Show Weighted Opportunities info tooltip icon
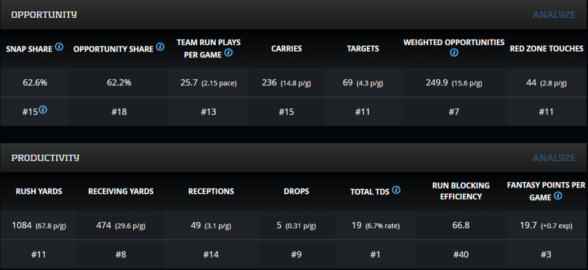This screenshot has height=270, width=588. pos(454,53)
